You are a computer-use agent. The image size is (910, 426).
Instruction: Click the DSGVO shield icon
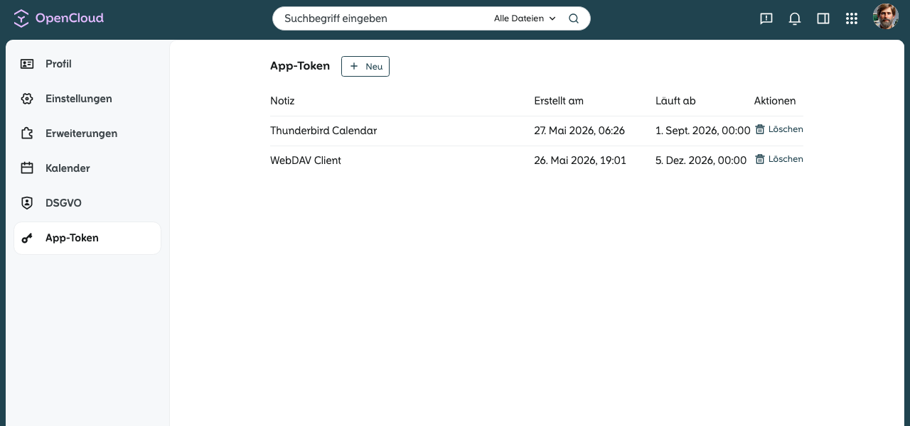click(x=27, y=203)
